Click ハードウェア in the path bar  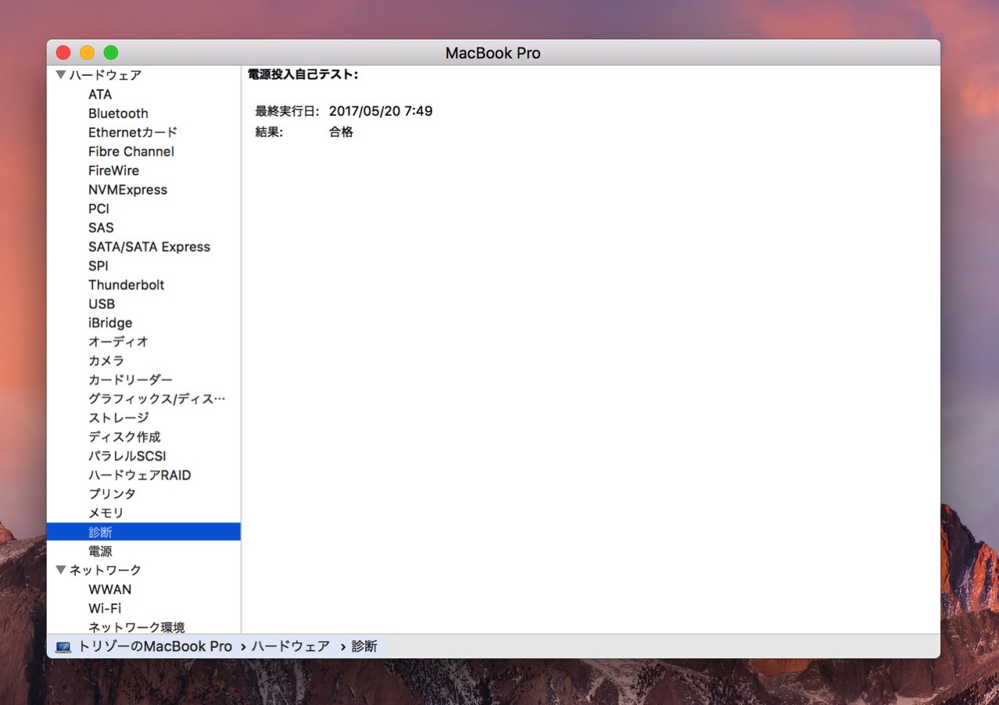pos(291,646)
